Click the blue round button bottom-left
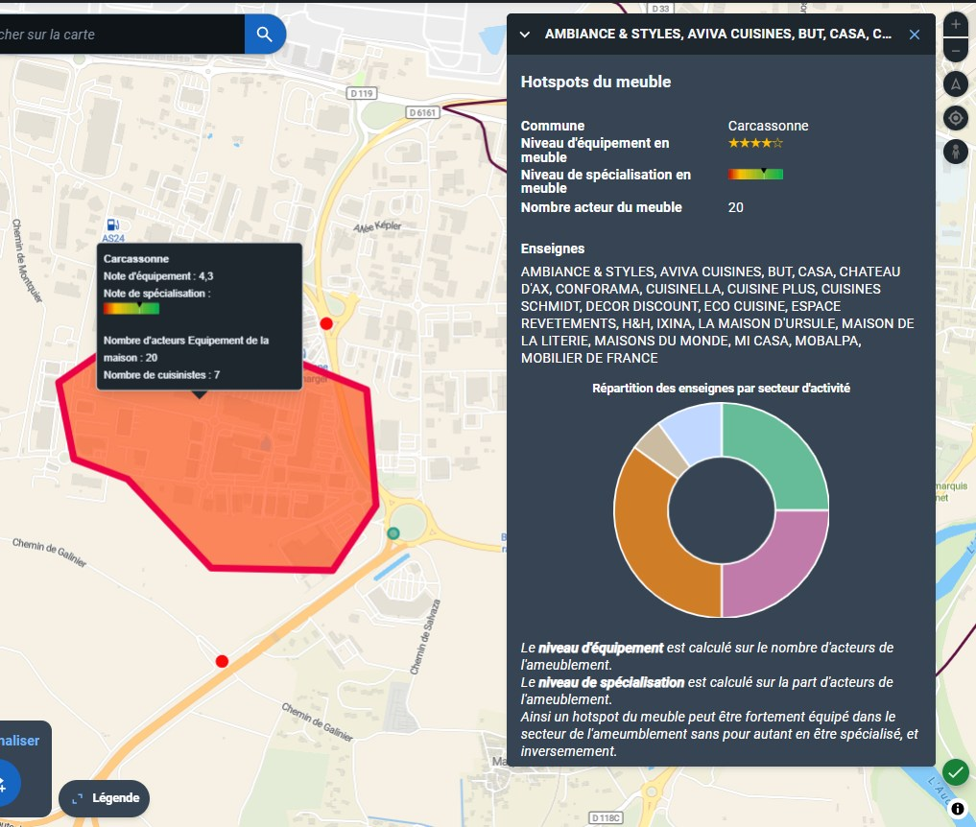This screenshot has width=976, height=827. coord(5,782)
